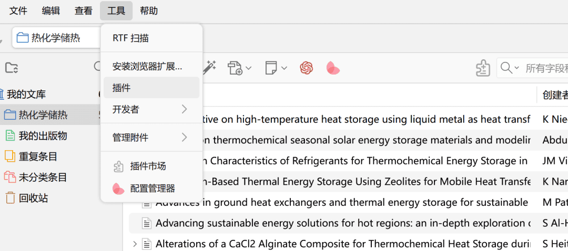Click the pink petal icon in toolbar
This screenshot has height=251, width=568.
[x=333, y=68]
